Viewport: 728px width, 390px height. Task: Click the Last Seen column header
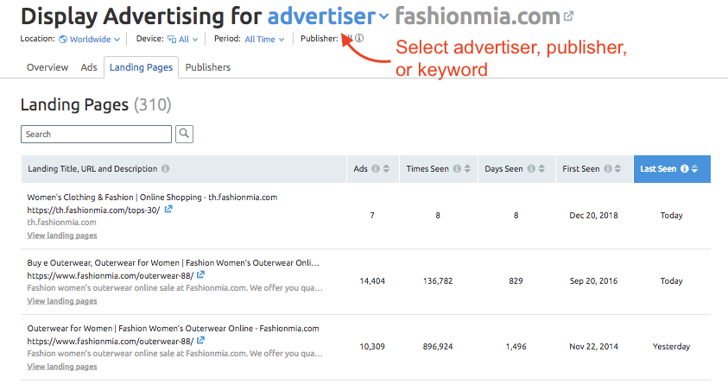click(672, 169)
